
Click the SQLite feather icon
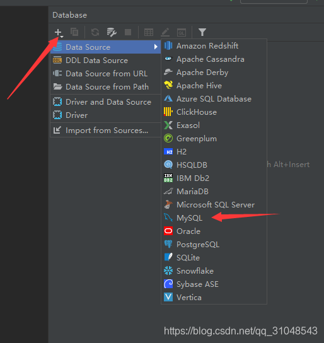pyautogui.click(x=168, y=257)
